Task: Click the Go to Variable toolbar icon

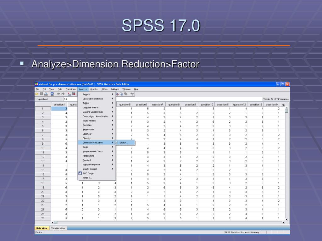Action: tap(74, 94)
